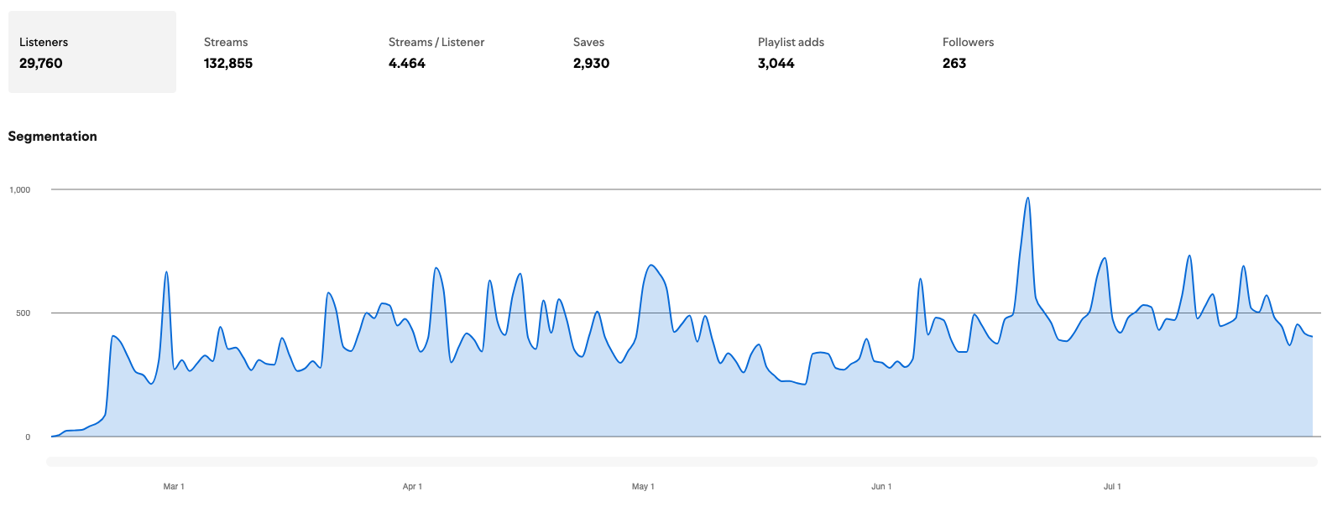Click the highest peak in late June
1327x512 pixels.
[1028, 199]
